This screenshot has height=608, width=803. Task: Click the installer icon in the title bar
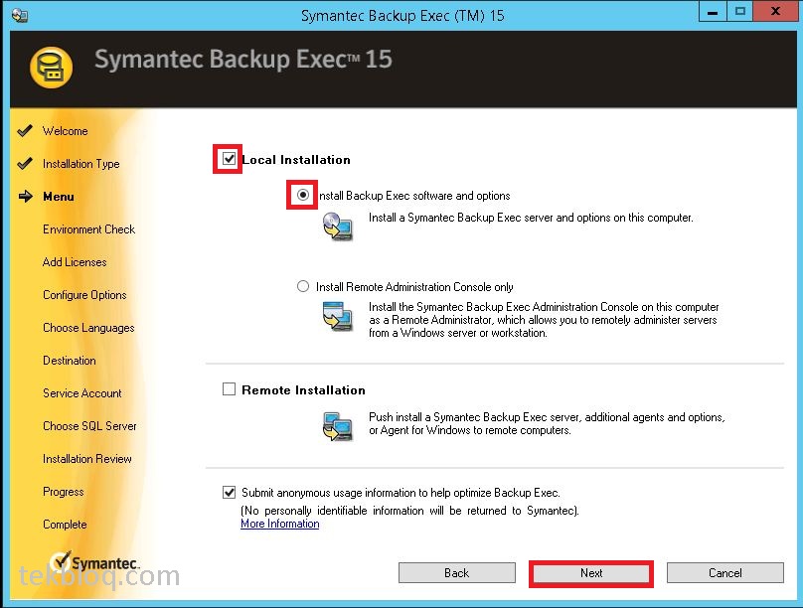click(20, 15)
